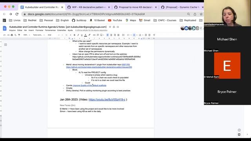
Task: Open the checklist dropdown arrow
Action: (x=131, y=35)
